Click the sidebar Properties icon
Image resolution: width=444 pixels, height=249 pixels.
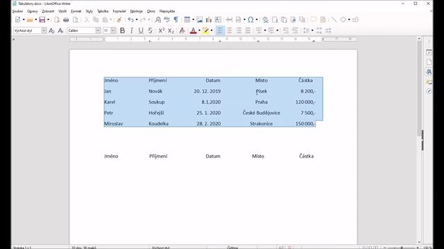click(429, 53)
